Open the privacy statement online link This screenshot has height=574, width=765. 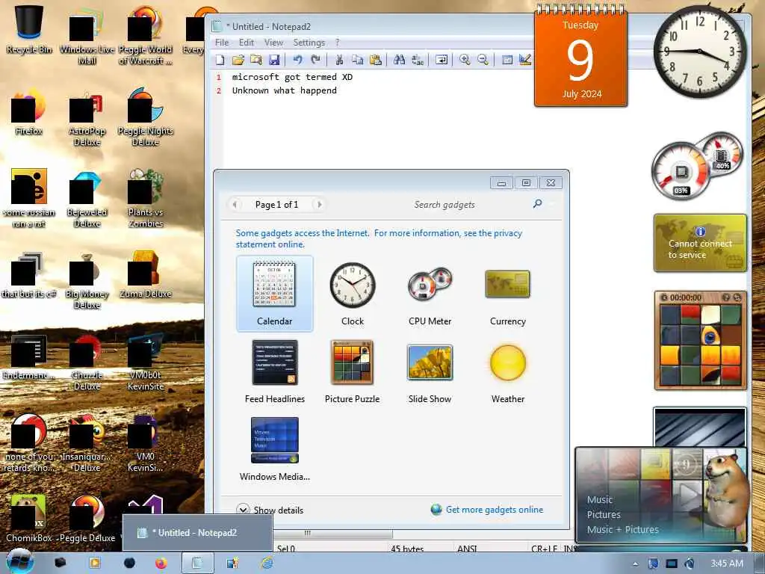click(x=379, y=238)
